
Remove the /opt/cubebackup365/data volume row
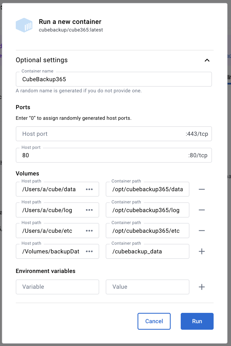tap(202, 189)
